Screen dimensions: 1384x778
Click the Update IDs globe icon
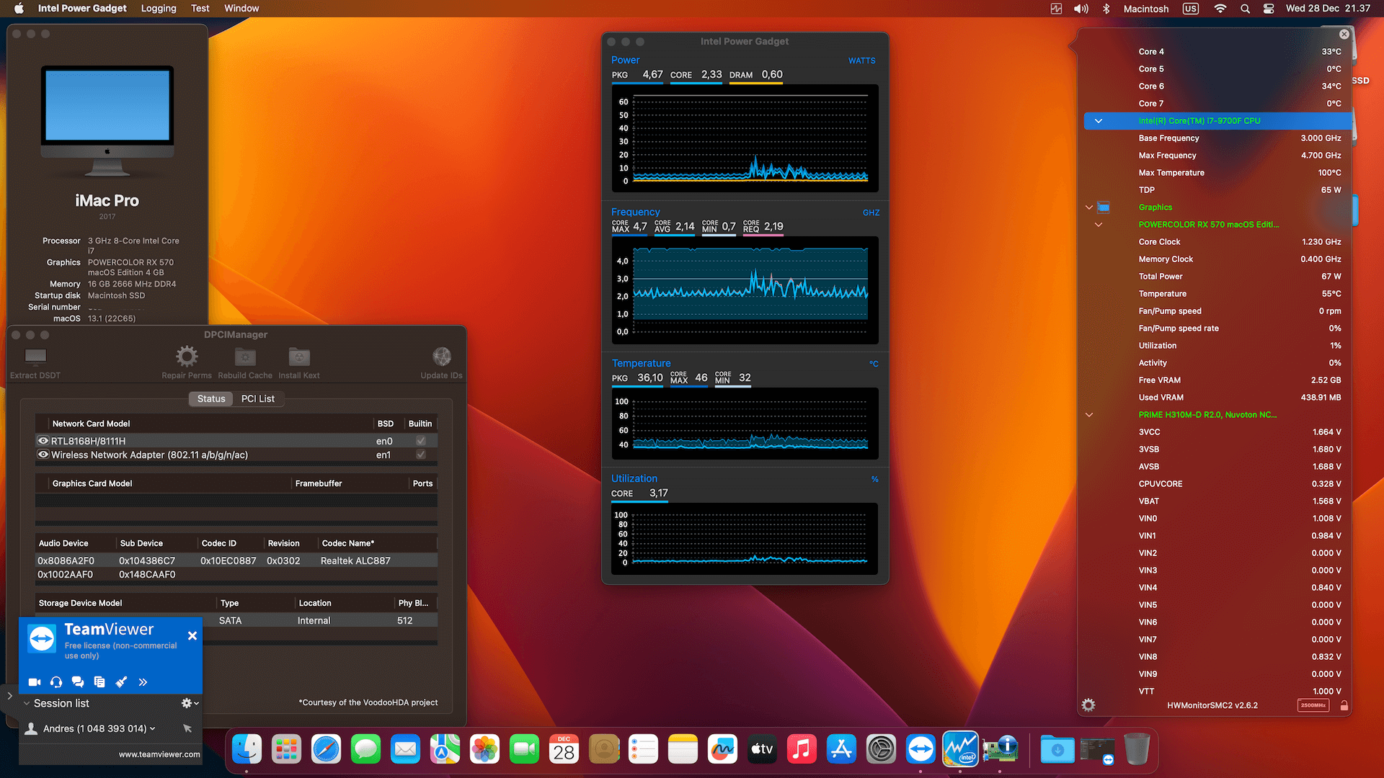(442, 356)
